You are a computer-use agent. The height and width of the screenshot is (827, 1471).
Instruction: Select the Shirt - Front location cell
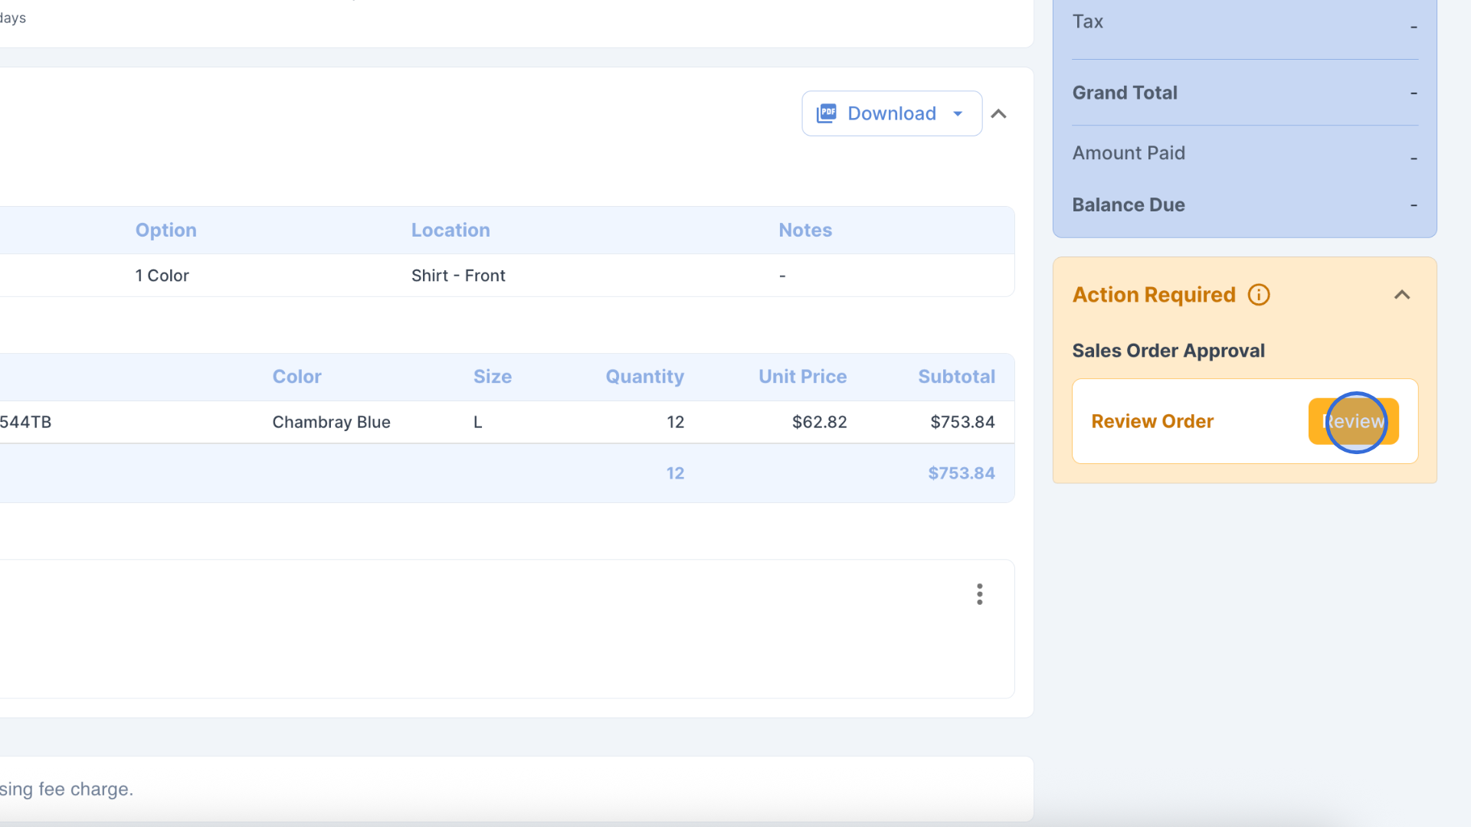coord(458,276)
